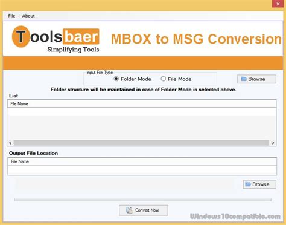Screen dimensions: 286x225
Task: Click the List scrollbar left arrow
Action: tap(10, 143)
